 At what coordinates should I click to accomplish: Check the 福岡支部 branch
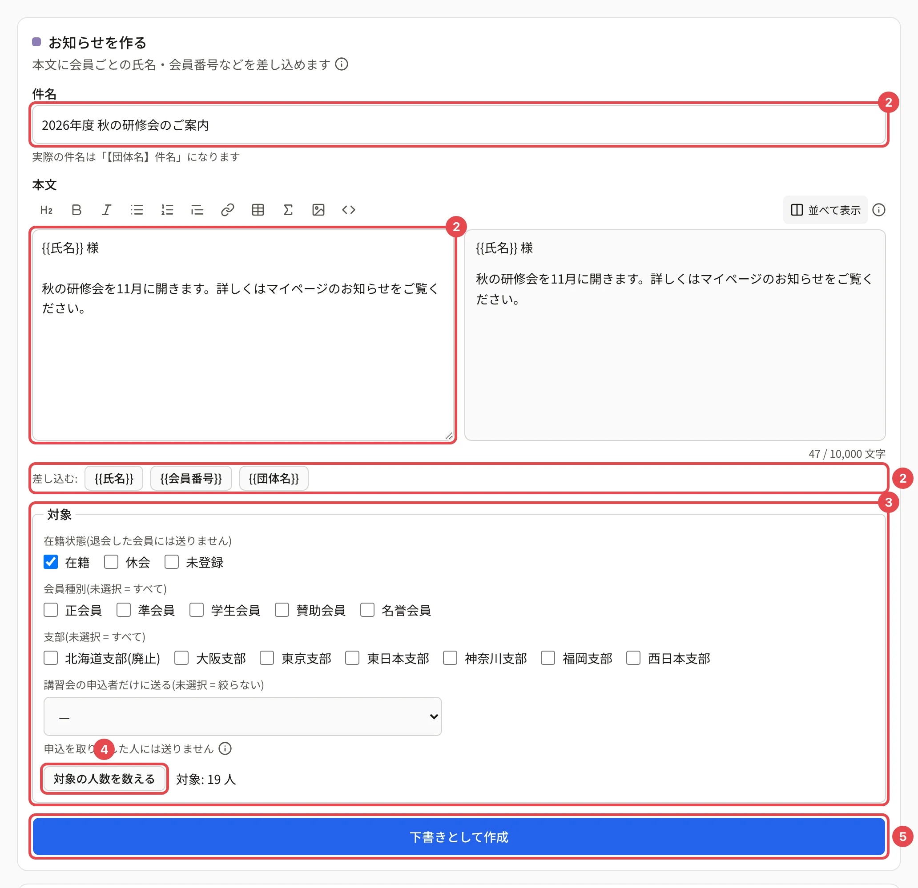[548, 658]
